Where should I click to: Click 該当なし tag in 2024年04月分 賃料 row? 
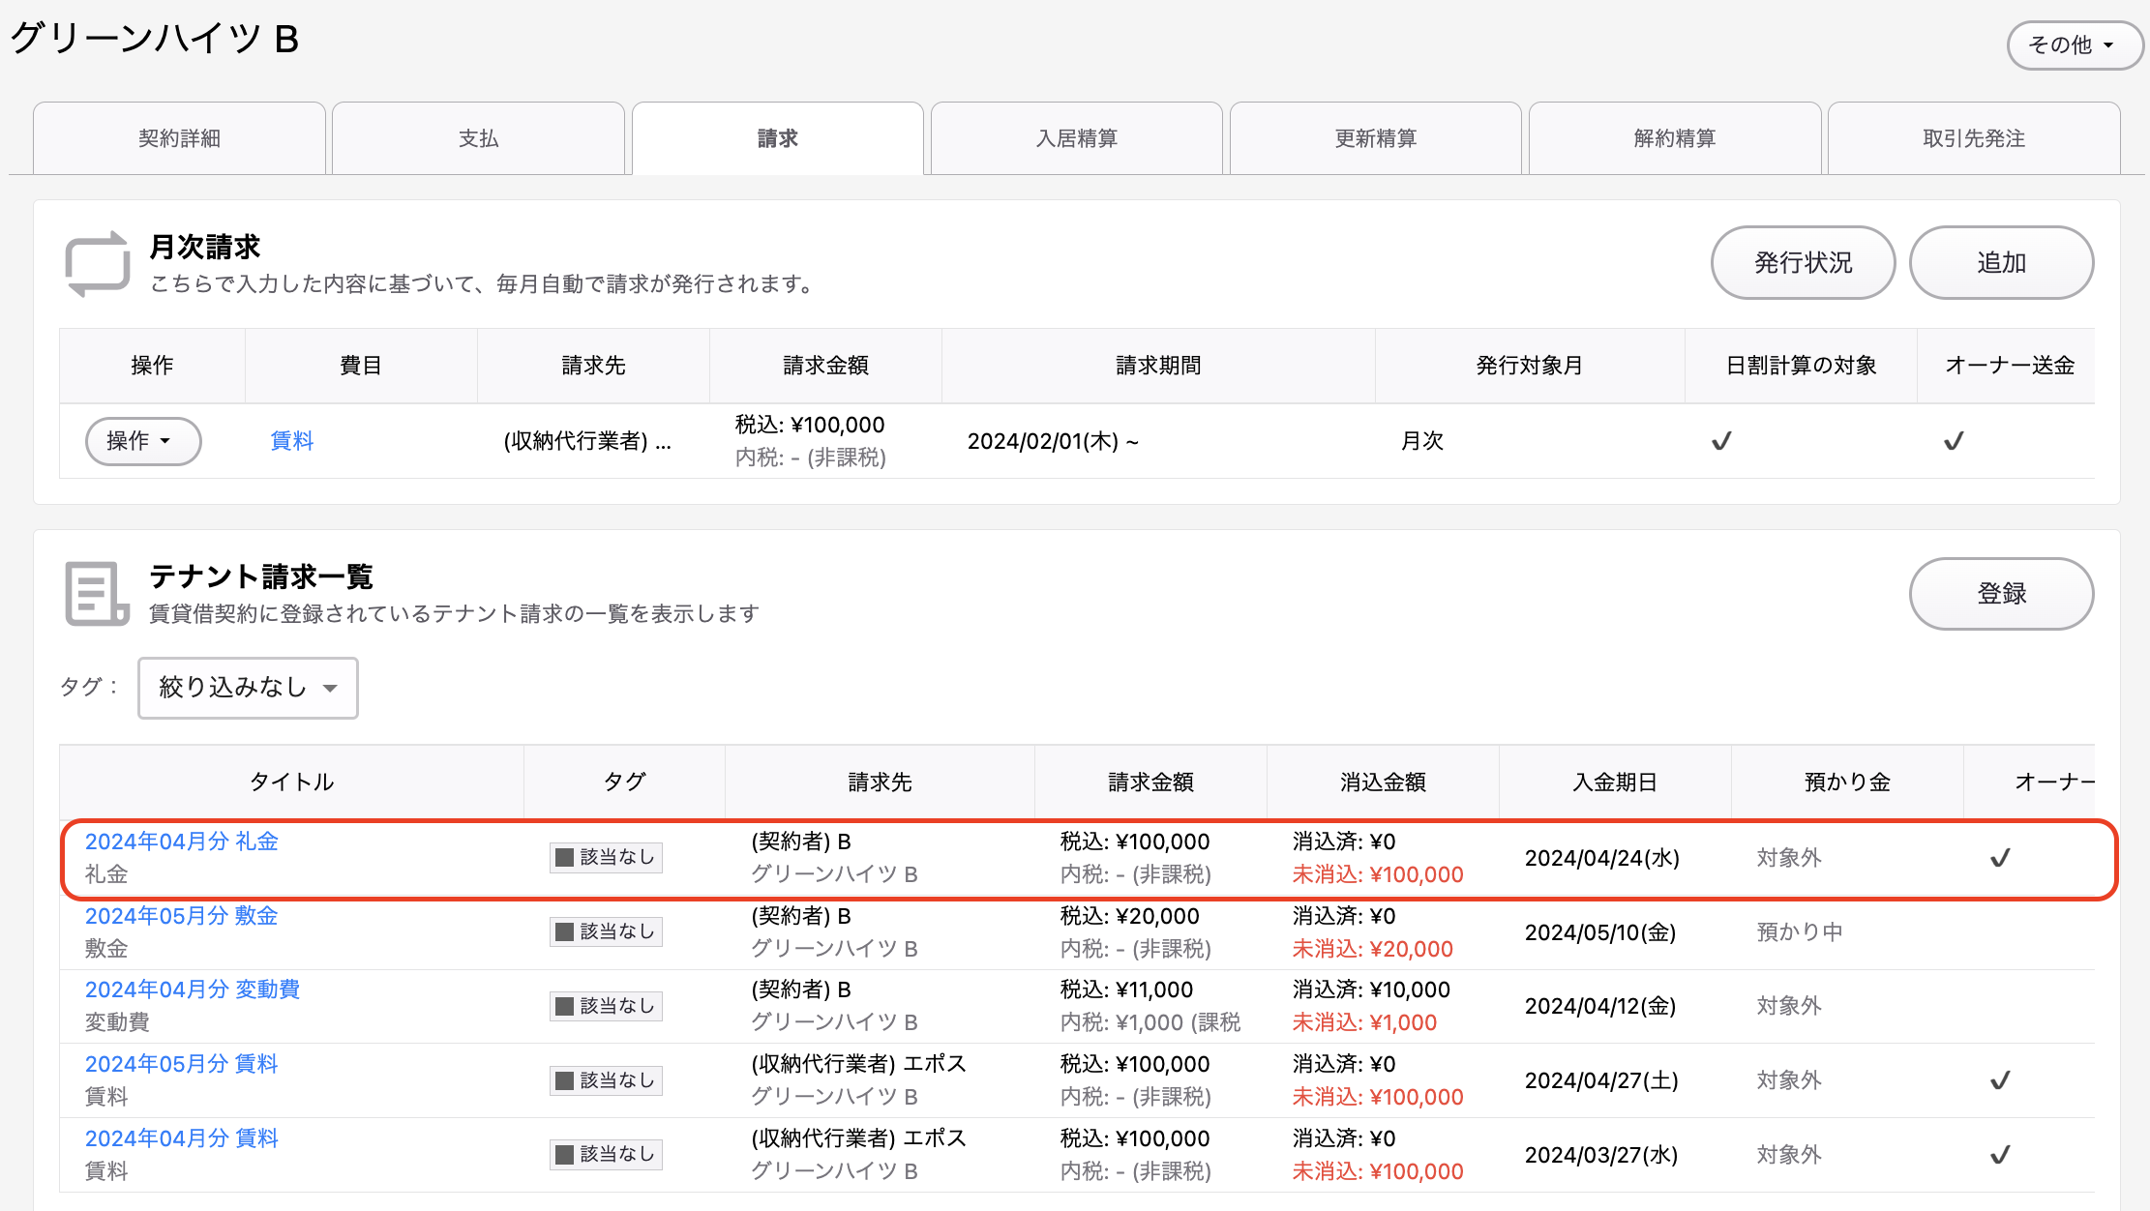[606, 1154]
